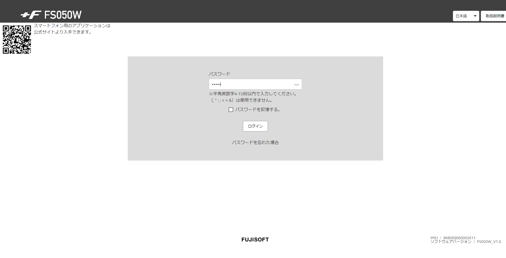The image size is (506, 258).
Task: Click the パスワードを記憶する。 label text
Action: tap(258, 109)
